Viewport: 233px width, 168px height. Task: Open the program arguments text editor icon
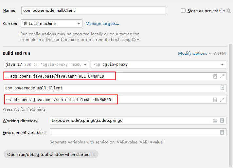[x=215, y=100]
